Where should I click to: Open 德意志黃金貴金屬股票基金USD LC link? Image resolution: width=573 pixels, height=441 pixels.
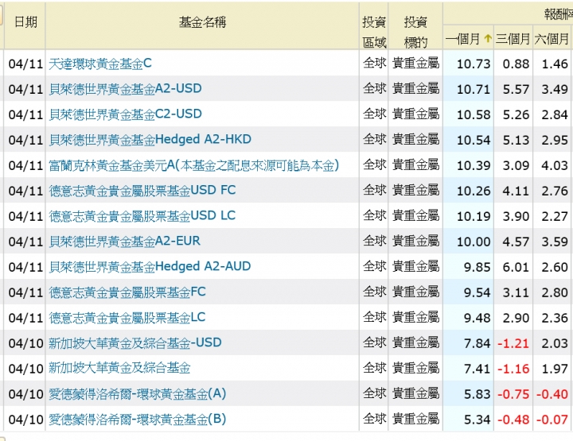tap(142, 216)
